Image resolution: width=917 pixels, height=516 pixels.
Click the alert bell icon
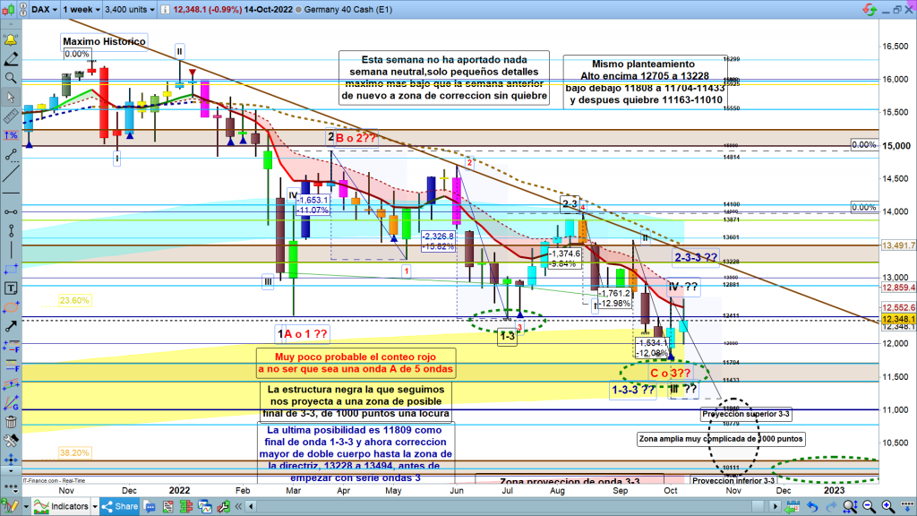[x=12, y=41]
